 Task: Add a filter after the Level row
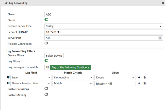click(x=139, y=78)
